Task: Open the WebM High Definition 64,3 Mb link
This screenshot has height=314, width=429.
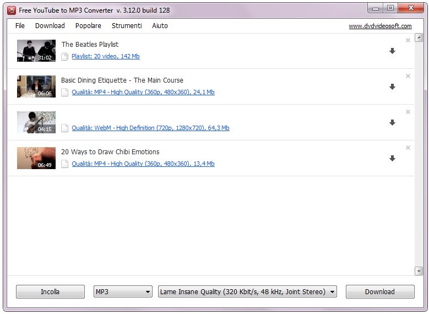Action: (150, 128)
